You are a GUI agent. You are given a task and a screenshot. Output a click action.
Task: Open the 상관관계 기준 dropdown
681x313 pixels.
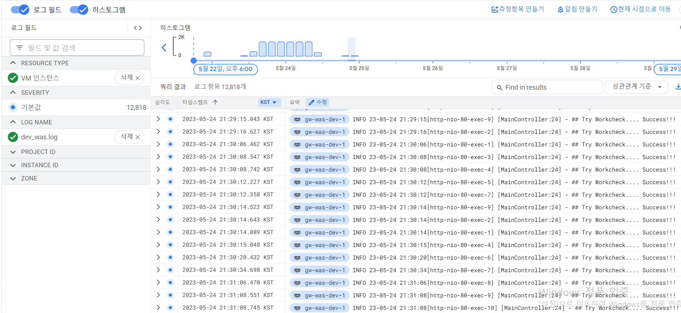636,87
